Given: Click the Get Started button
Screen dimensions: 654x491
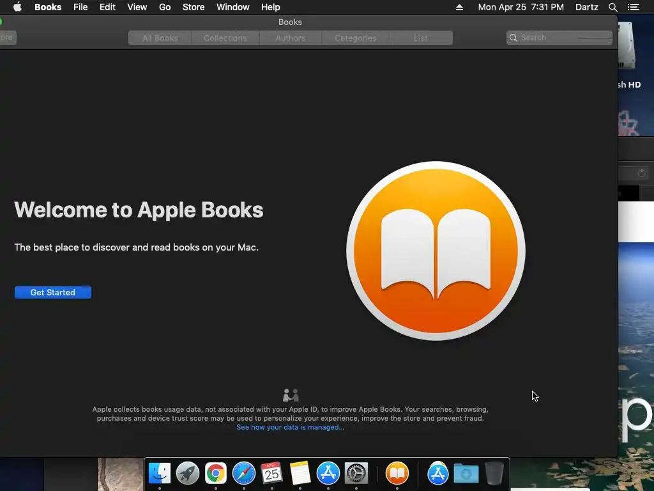Looking at the screenshot, I should click(53, 292).
